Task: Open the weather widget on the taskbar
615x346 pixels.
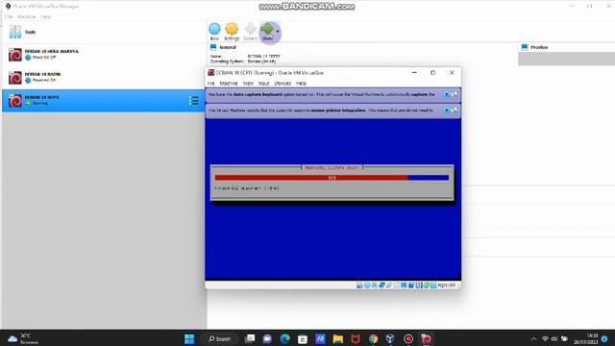Action: coord(23,338)
